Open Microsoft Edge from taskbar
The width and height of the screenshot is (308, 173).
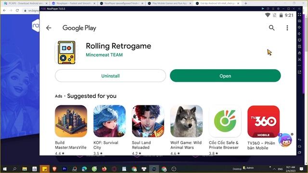[85, 169]
